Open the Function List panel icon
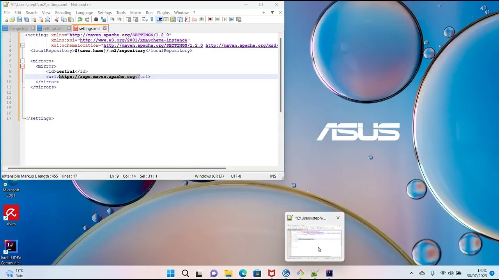Viewport: 499px width, 280px height. click(187, 19)
